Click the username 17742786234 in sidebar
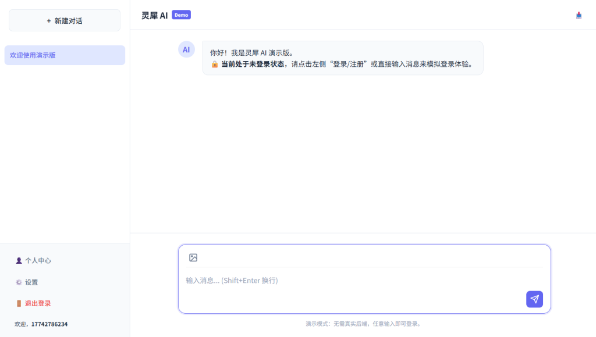Viewport: 596px width, 337px height. pyautogui.click(x=49, y=324)
